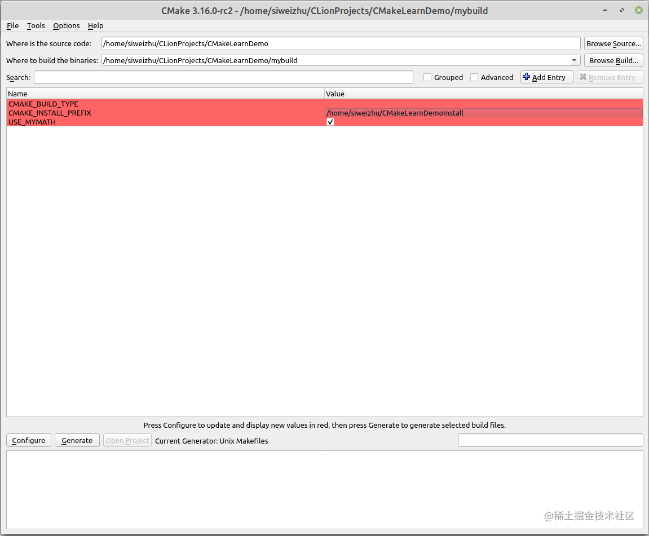Image resolution: width=649 pixels, height=536 pixels.
Task: Expand the build binaries path dropdown
Action: (574, 60)
